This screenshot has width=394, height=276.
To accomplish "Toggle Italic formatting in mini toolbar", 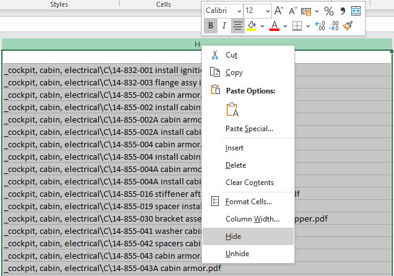I will click(224, 26).
